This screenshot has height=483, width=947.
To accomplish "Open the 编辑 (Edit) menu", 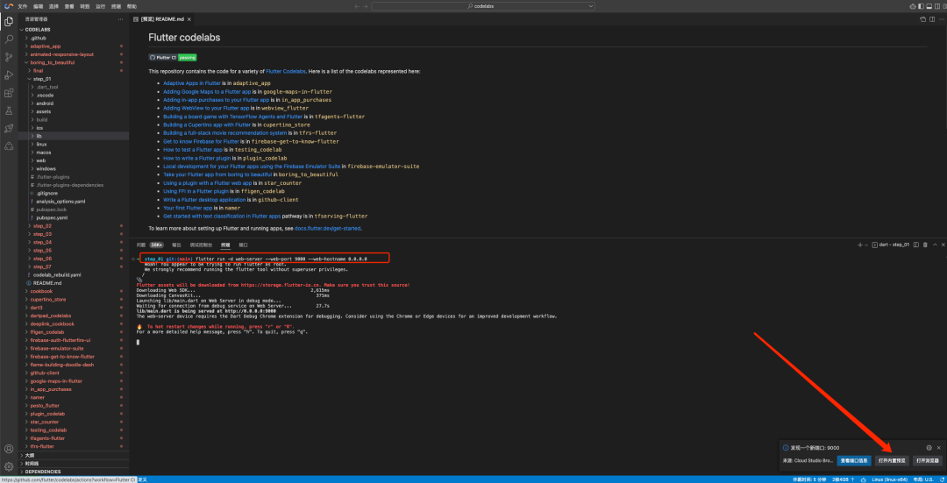I will click(38, 6).
